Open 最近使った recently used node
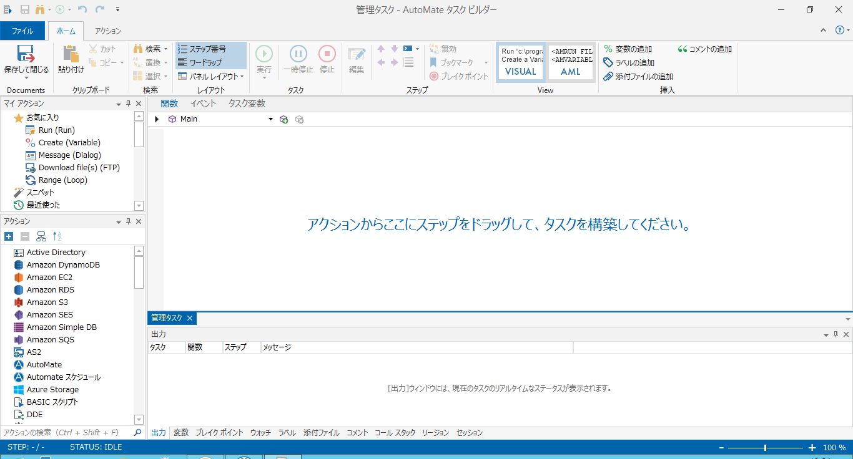 (37, 205)
